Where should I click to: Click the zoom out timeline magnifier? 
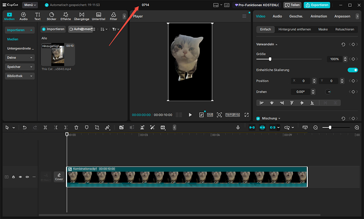tap(316, 127)
